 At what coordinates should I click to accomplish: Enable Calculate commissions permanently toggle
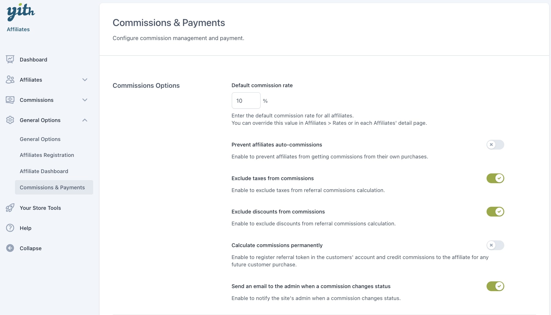point(495,245)
